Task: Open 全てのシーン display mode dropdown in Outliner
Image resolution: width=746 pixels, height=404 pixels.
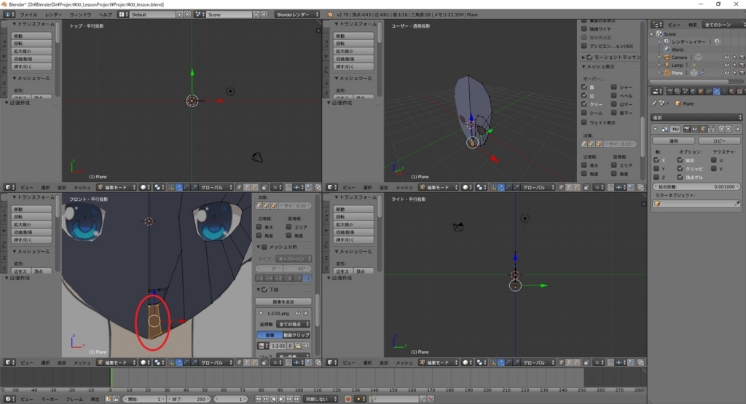Action: point(723,24)
